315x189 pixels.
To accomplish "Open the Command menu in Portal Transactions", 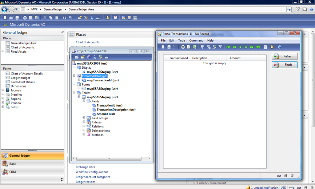I will 197,40.
